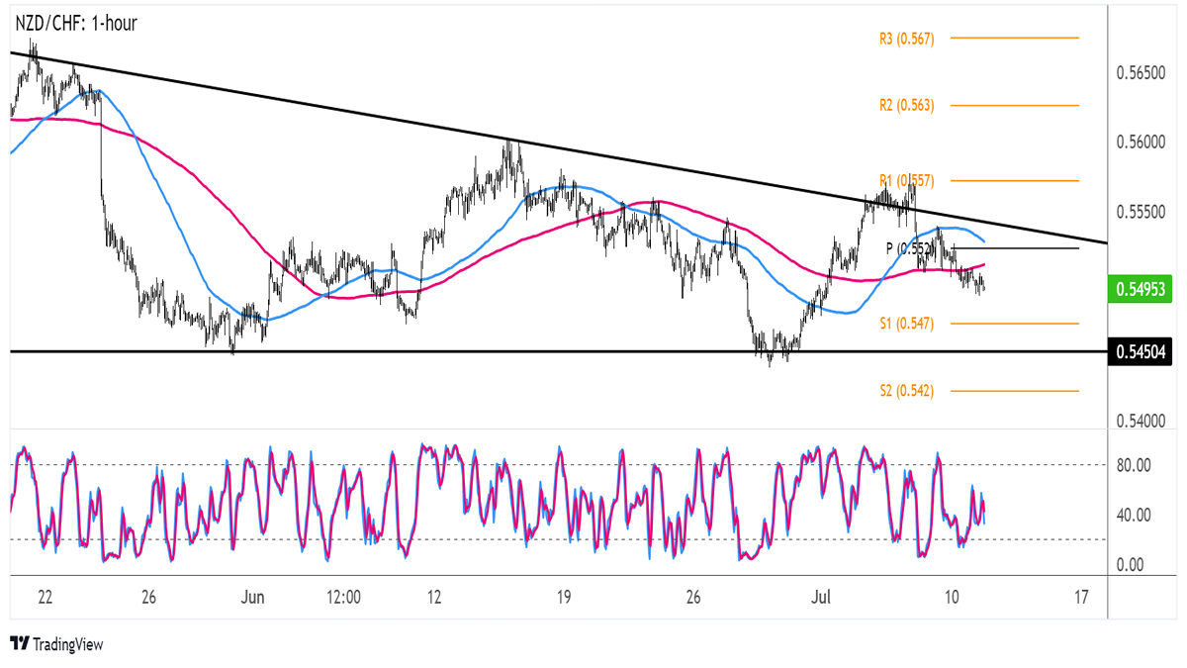Select the R2 (0.563) pivot label
Viewport: 1187px width, 668px height.
click(x=906, y=105)
